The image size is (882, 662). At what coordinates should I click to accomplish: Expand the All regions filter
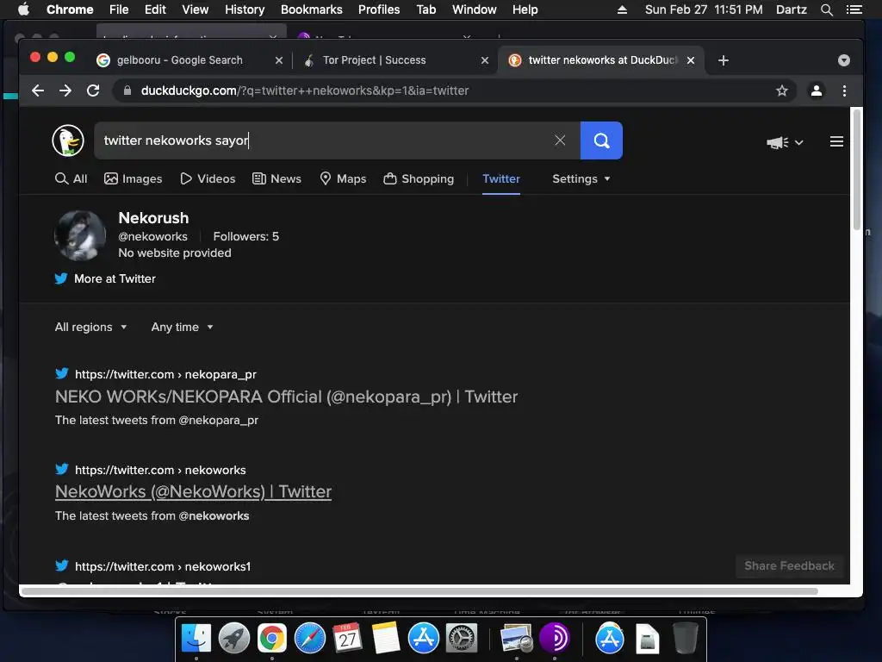pos(90,327)
